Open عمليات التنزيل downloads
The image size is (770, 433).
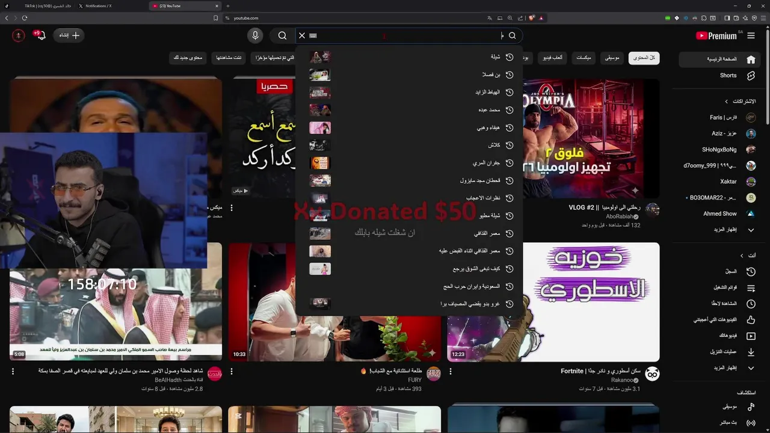(x=718, y=352)
